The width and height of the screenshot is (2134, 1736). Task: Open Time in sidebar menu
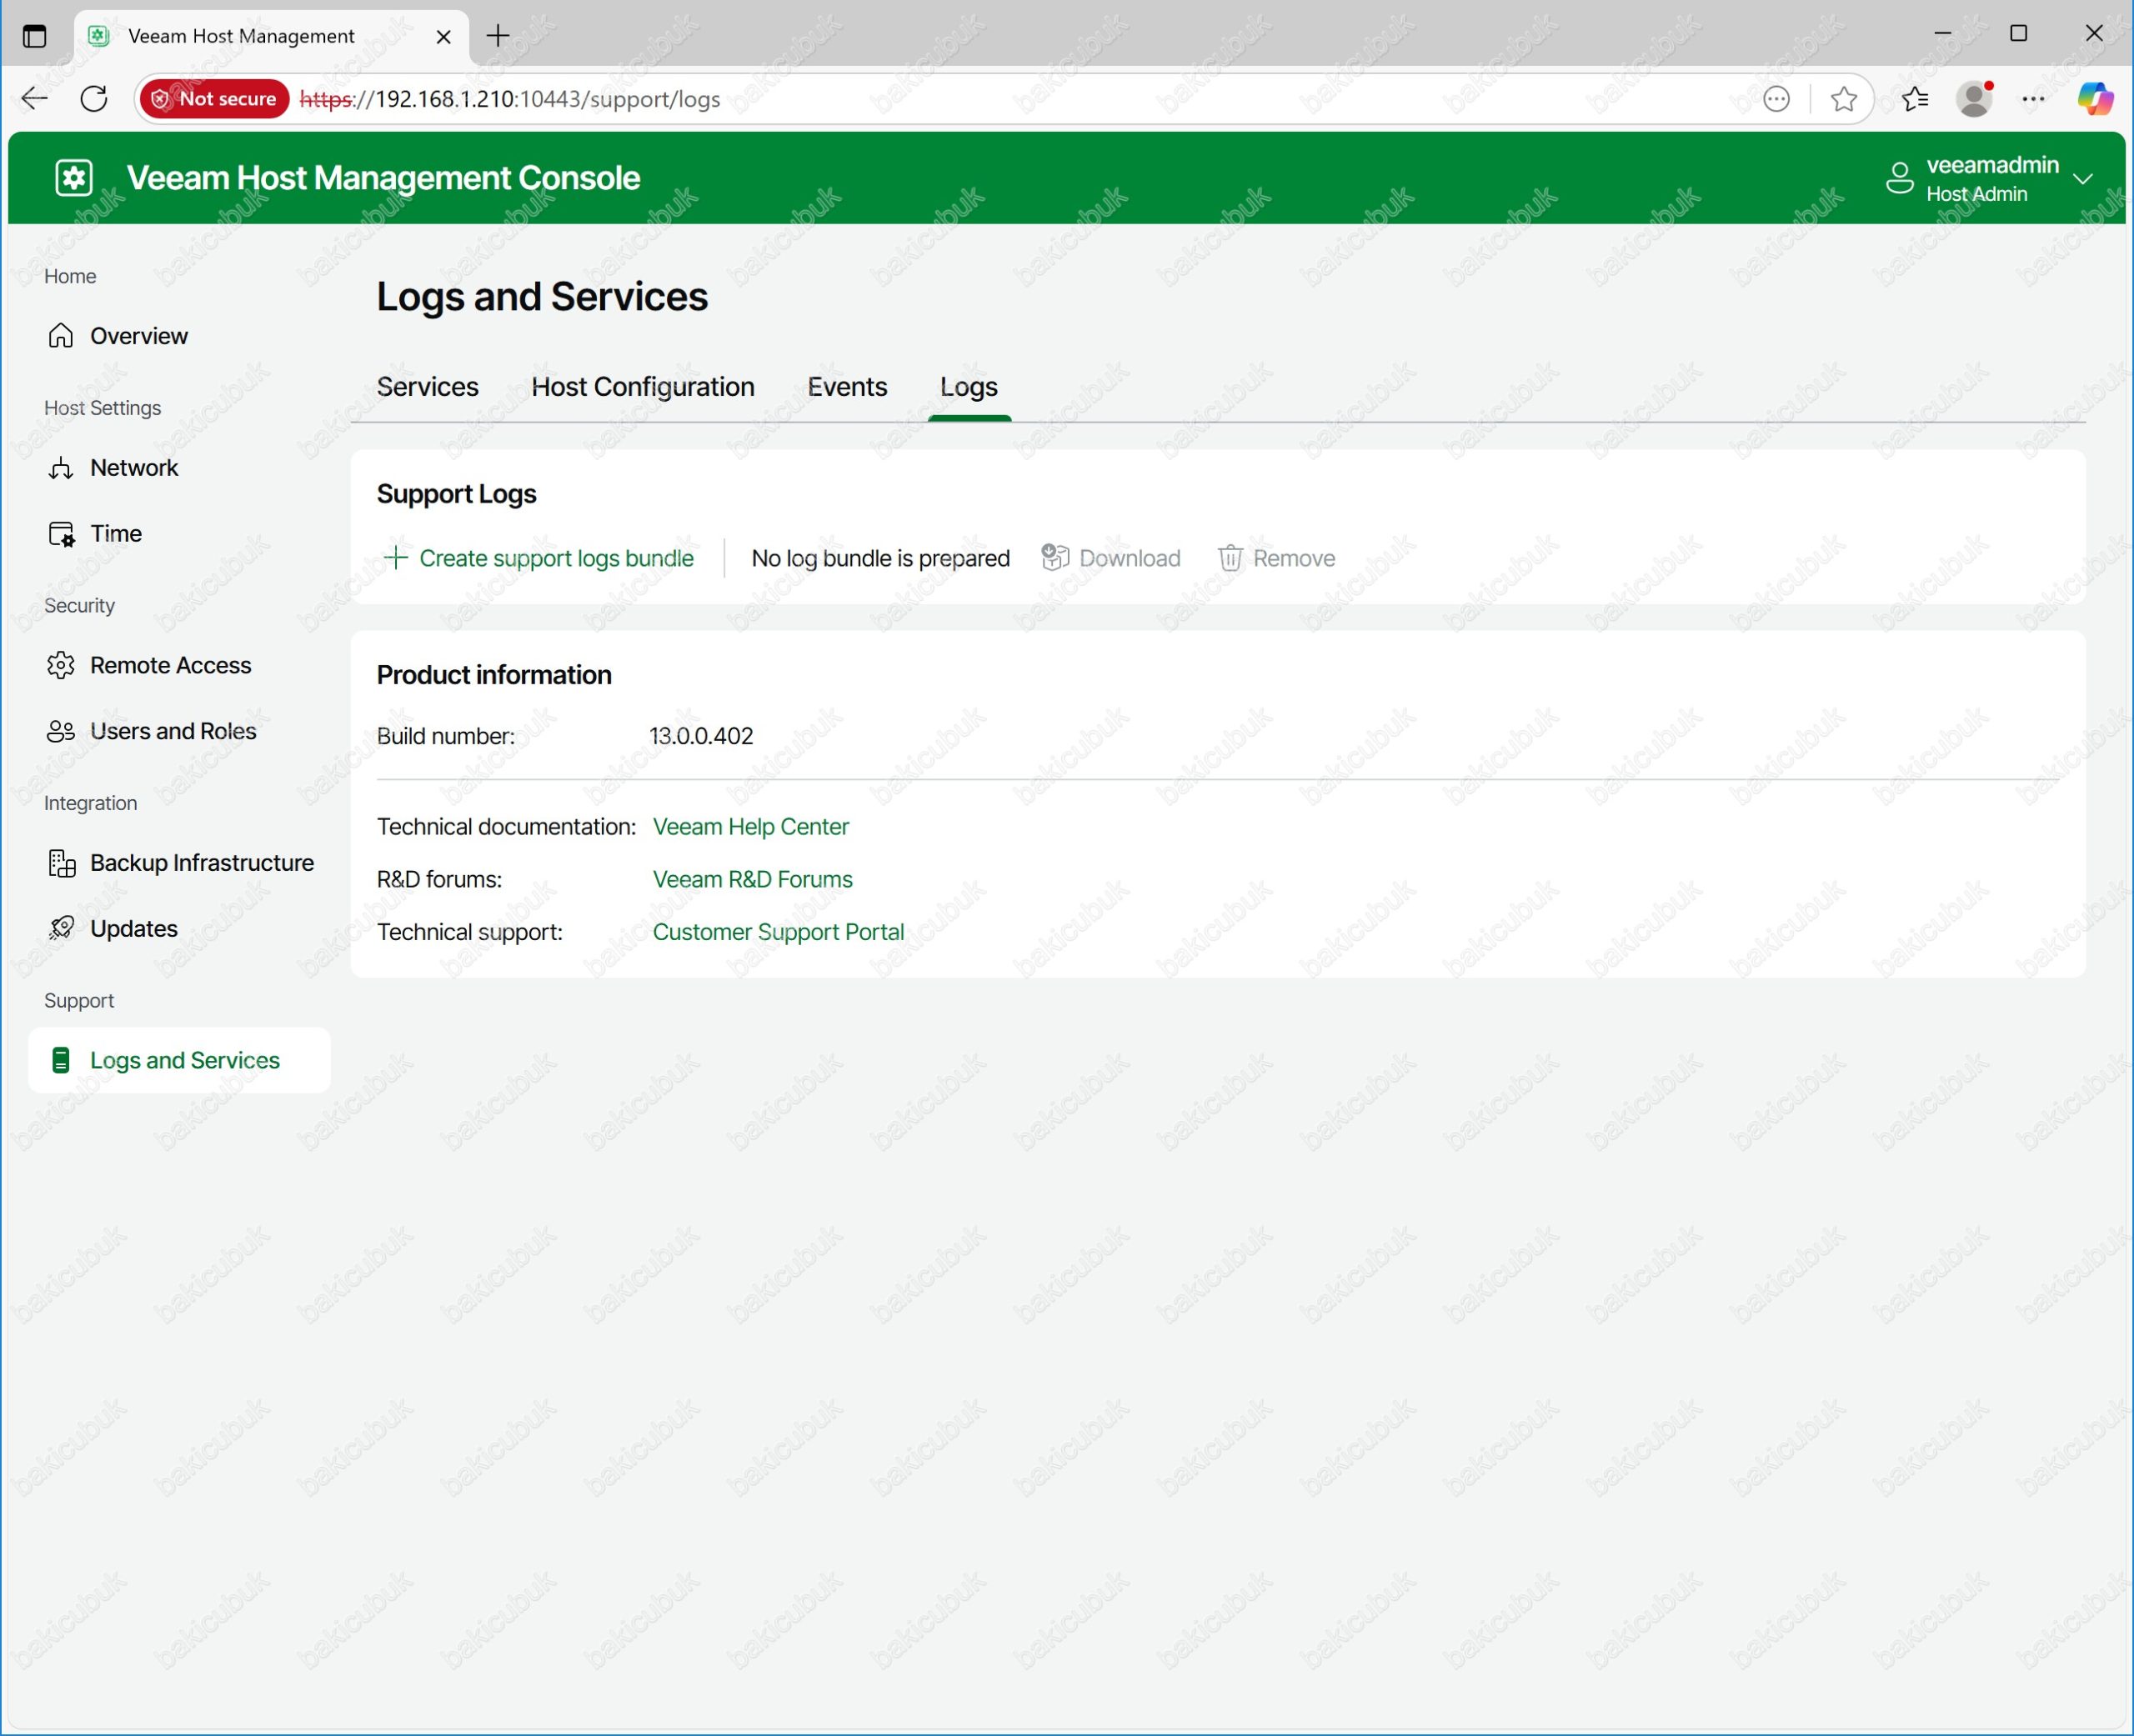[116, 533]
